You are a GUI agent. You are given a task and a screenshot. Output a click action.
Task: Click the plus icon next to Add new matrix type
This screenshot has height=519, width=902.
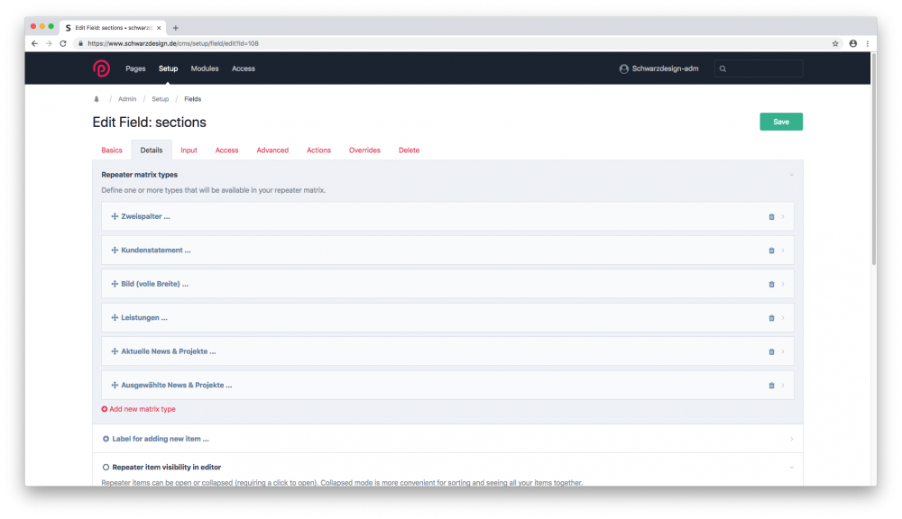pyautogui.click(x=105, y=408)
